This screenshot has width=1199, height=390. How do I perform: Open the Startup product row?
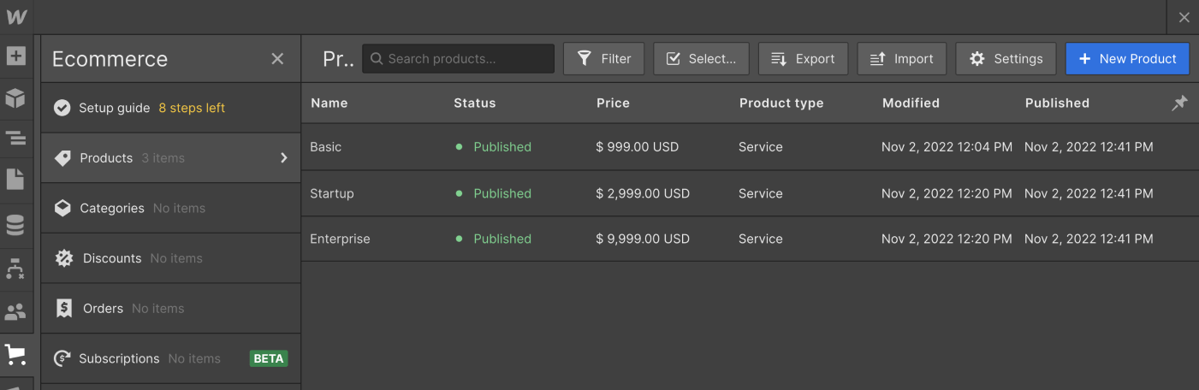point(750,193)
